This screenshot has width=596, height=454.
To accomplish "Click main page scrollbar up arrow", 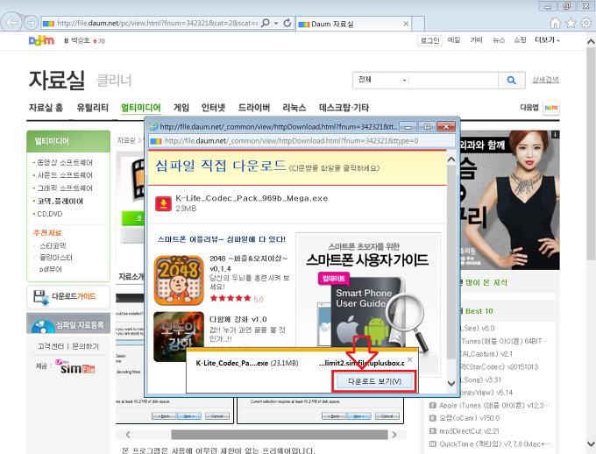I will point(591,41).
